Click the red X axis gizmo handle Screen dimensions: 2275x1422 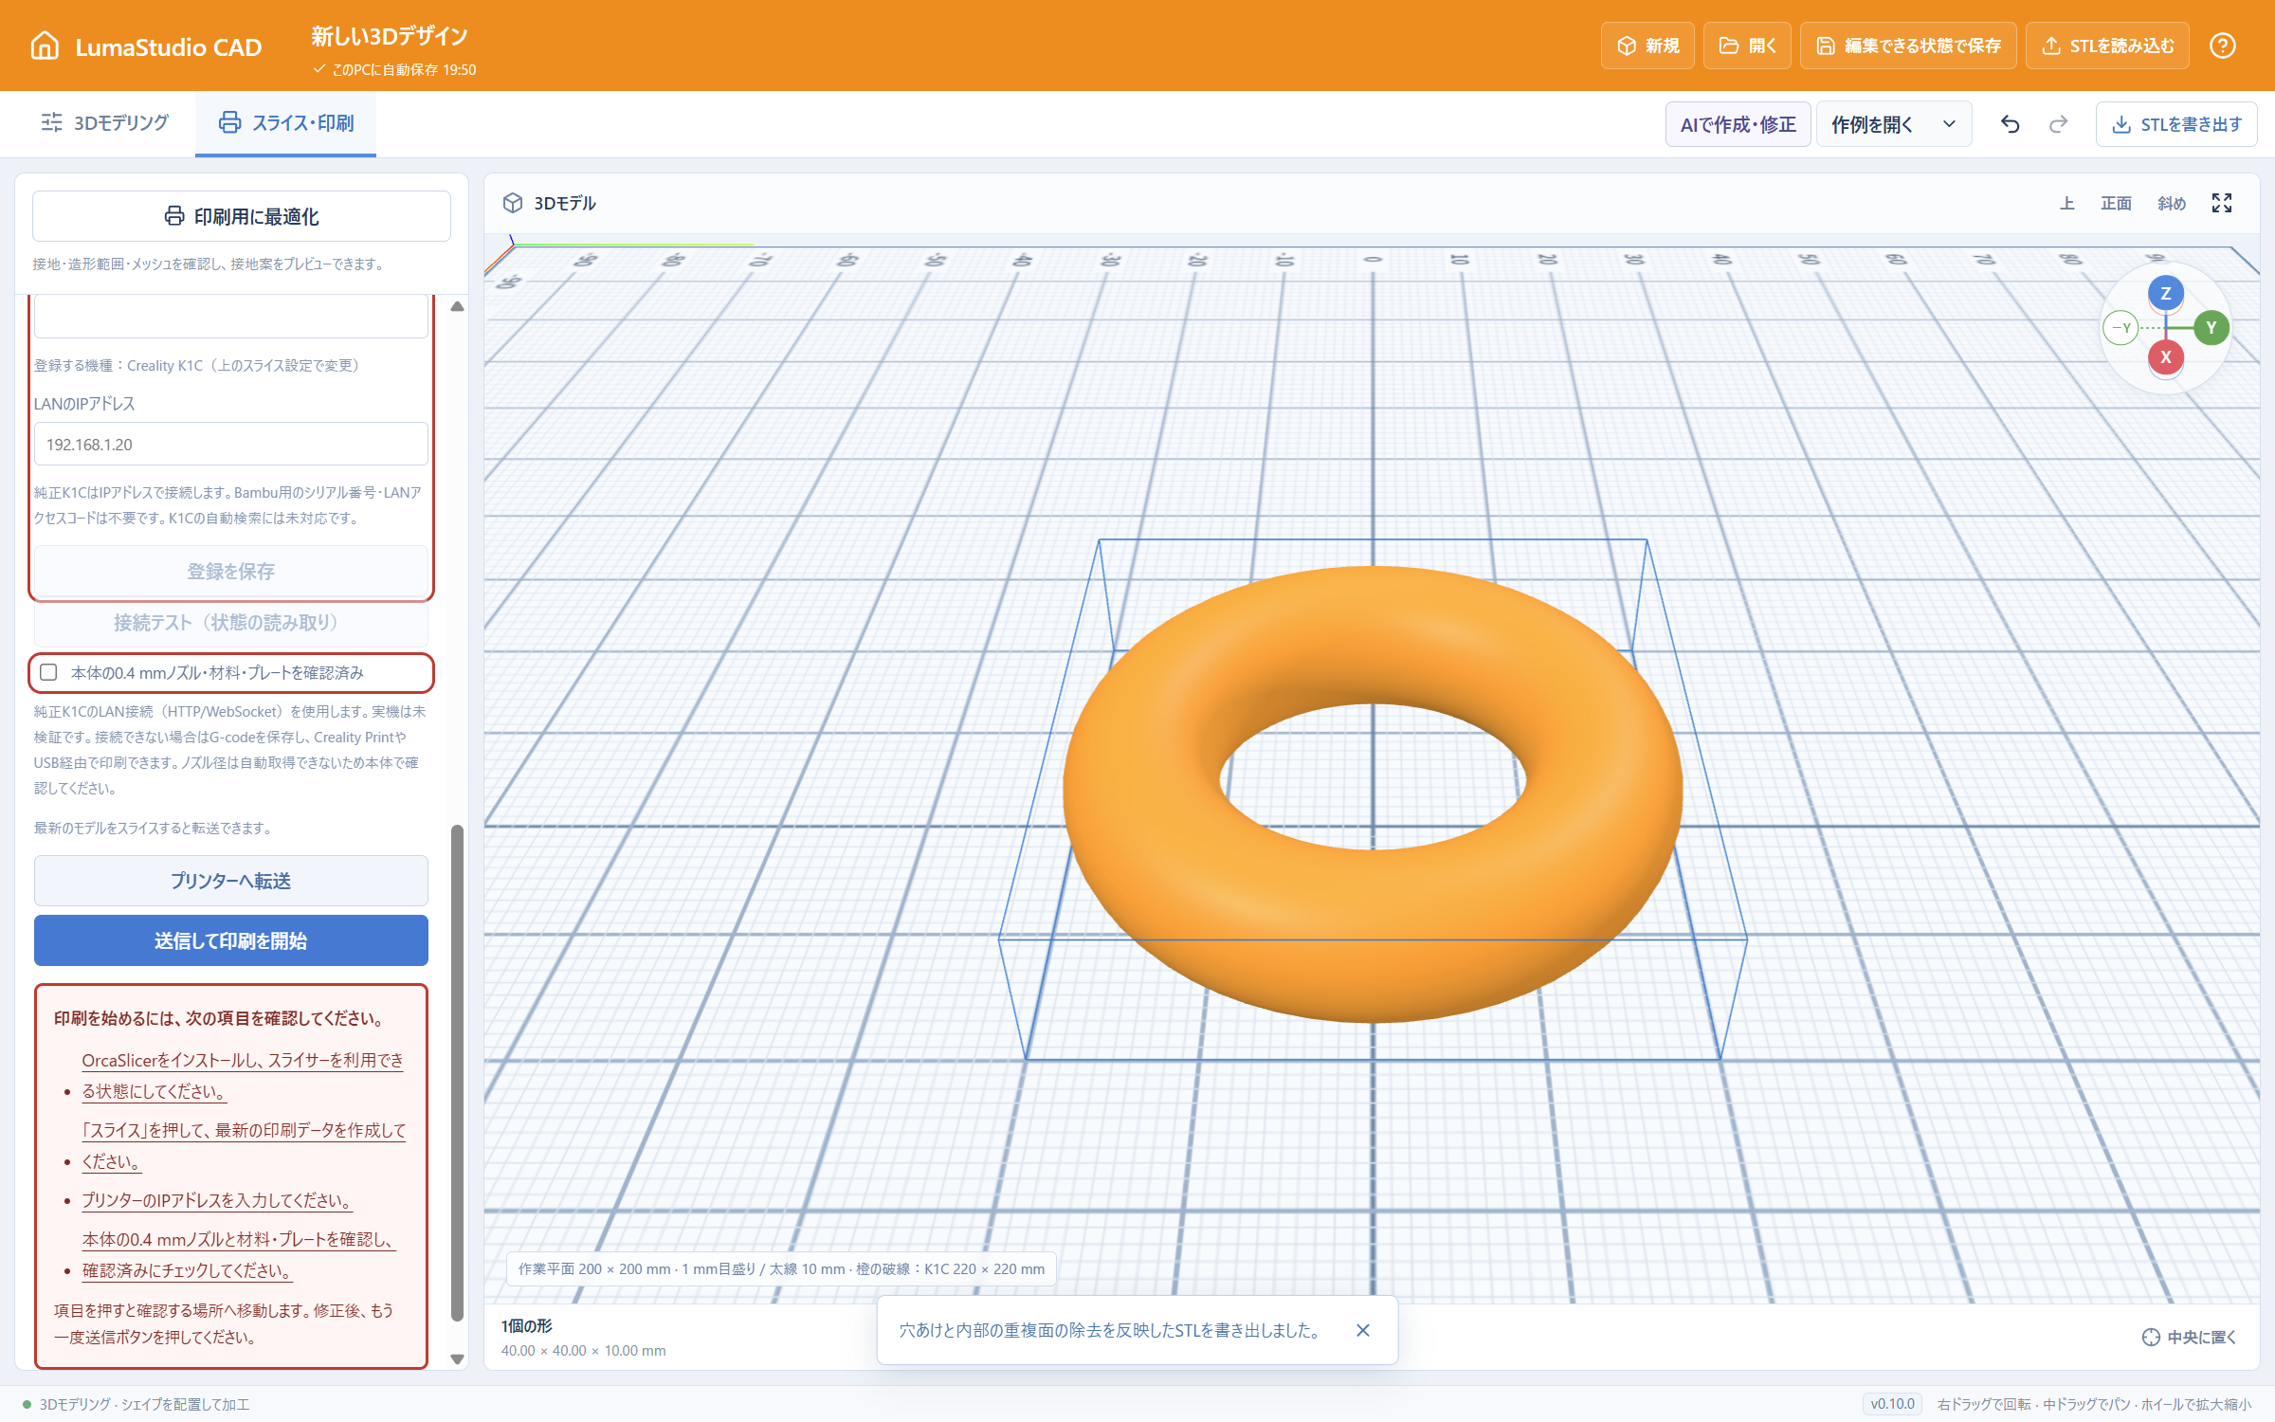(x=2166, y=357)
